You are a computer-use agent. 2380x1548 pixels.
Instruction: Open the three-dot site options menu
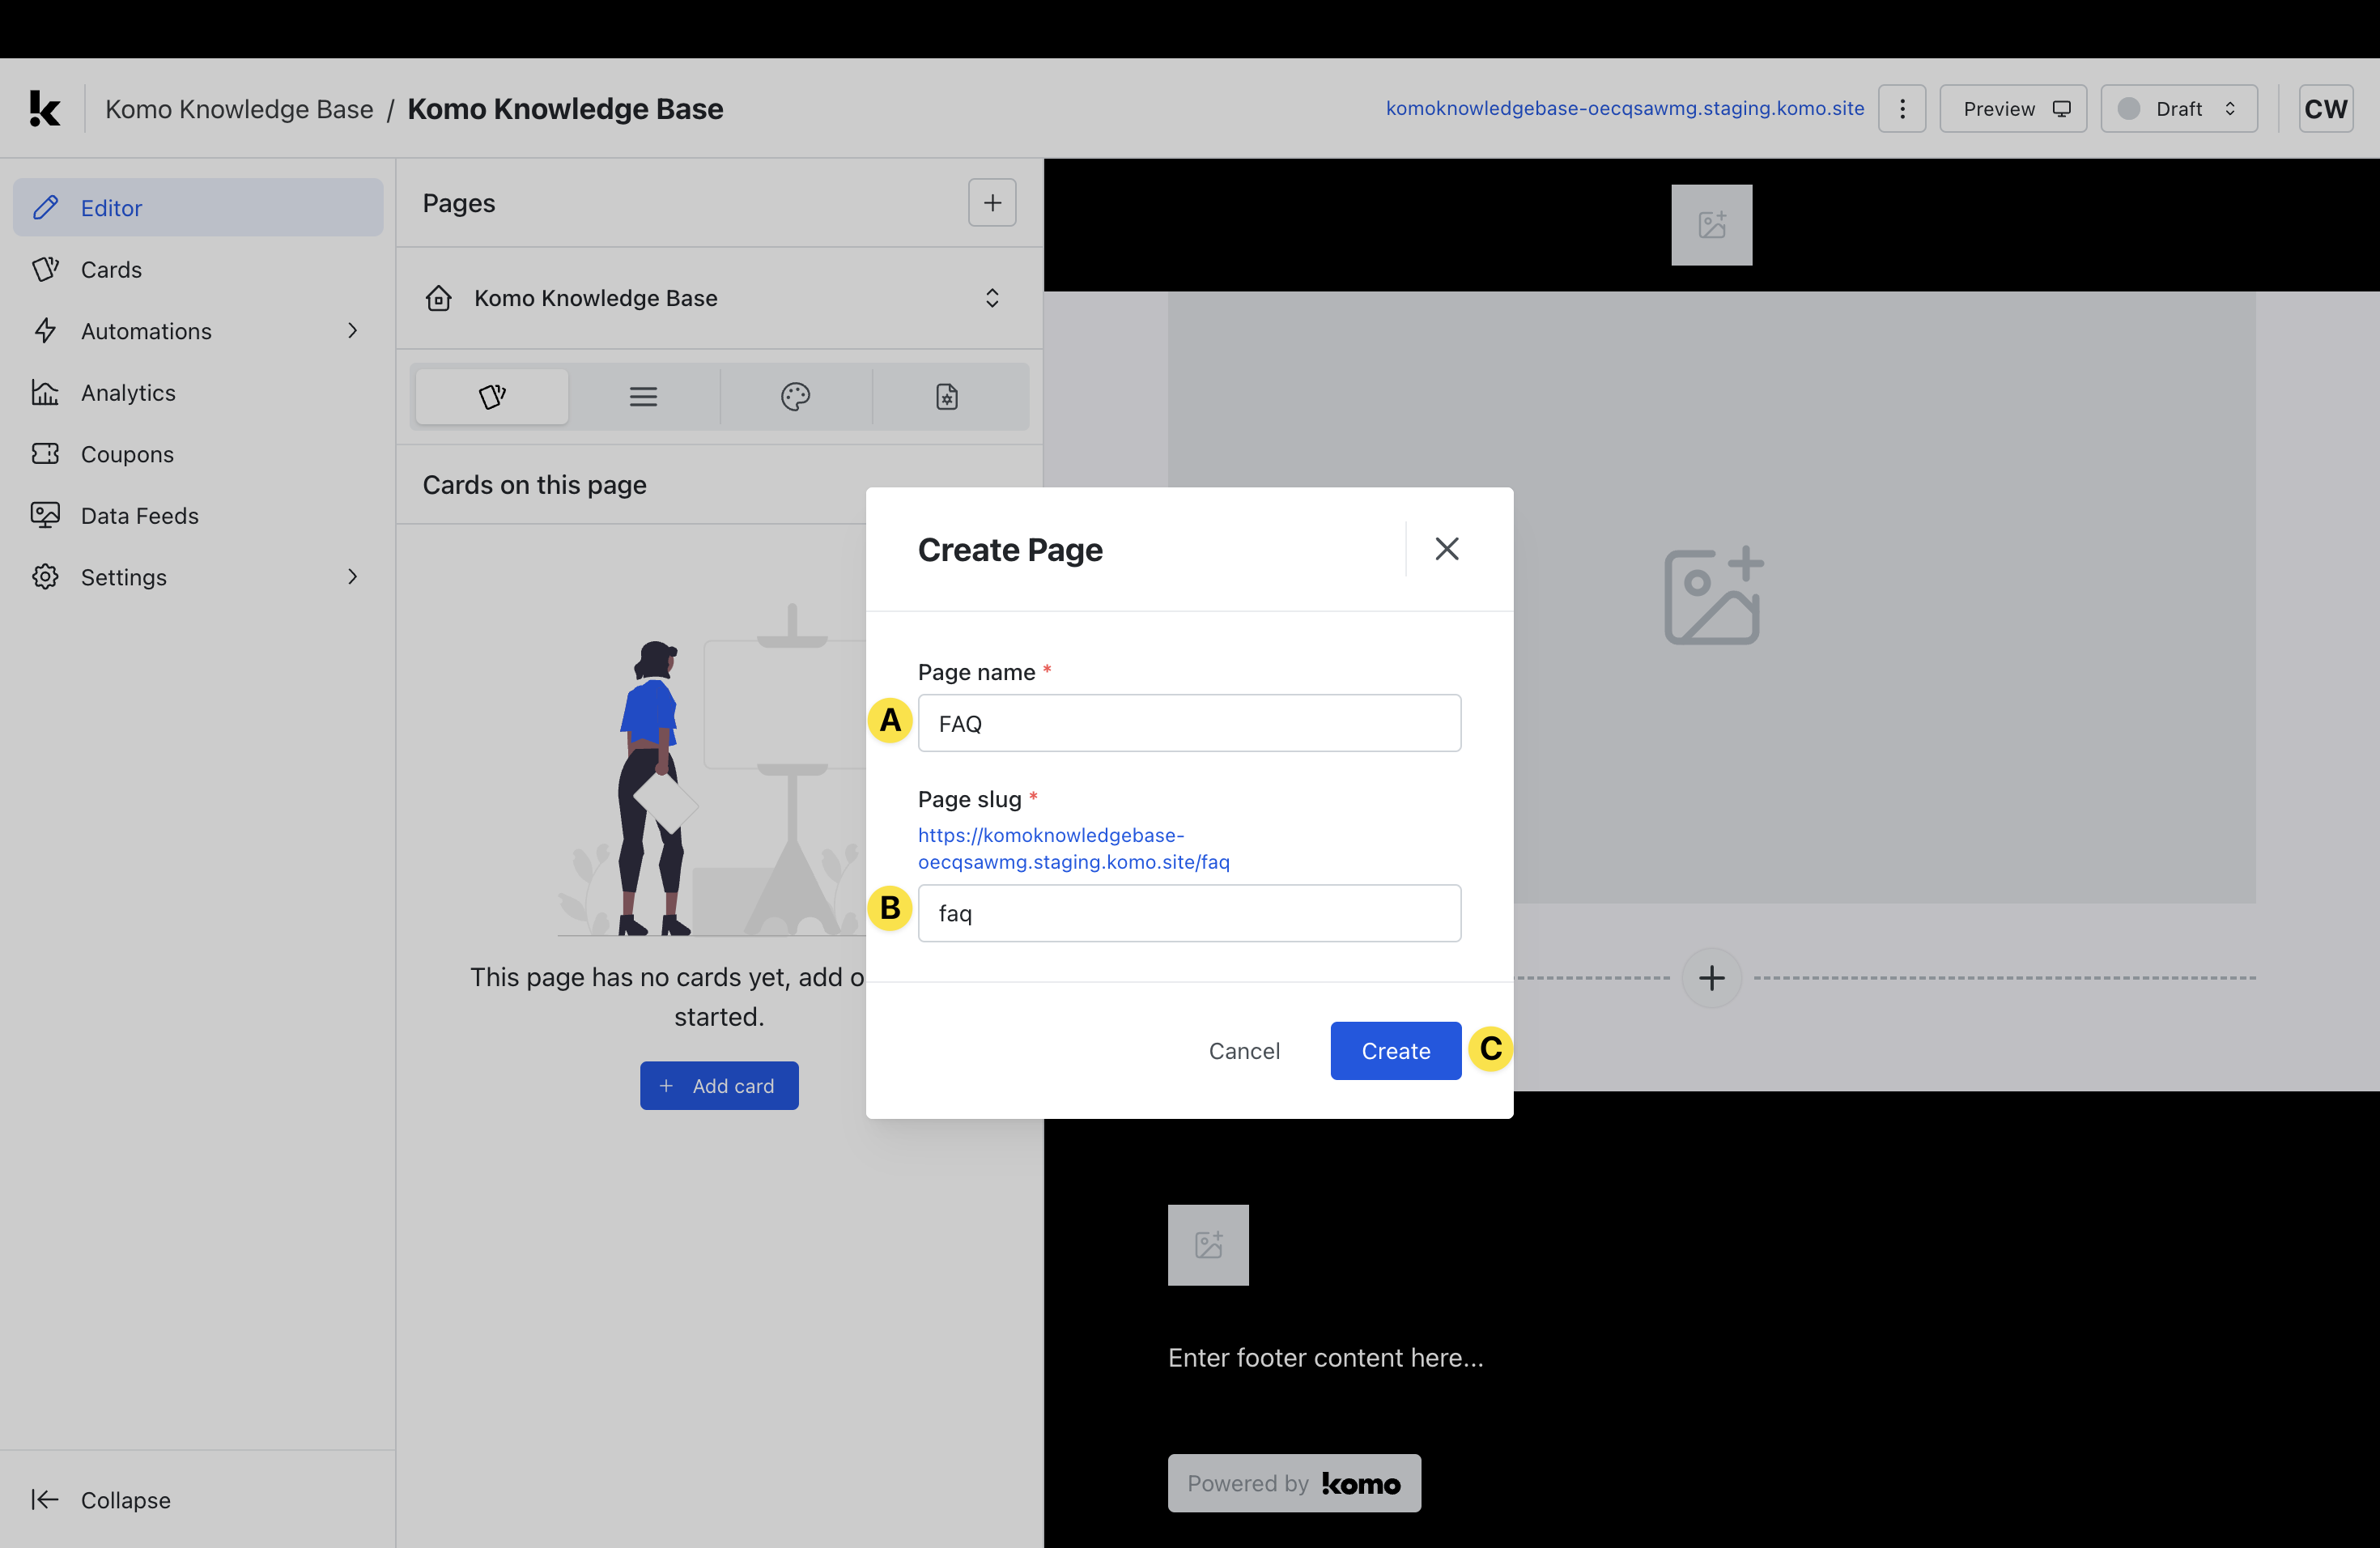pos(1901,109)
